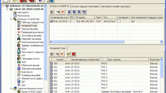Open Прямые вызовы tree item

[x=30, y=29]
